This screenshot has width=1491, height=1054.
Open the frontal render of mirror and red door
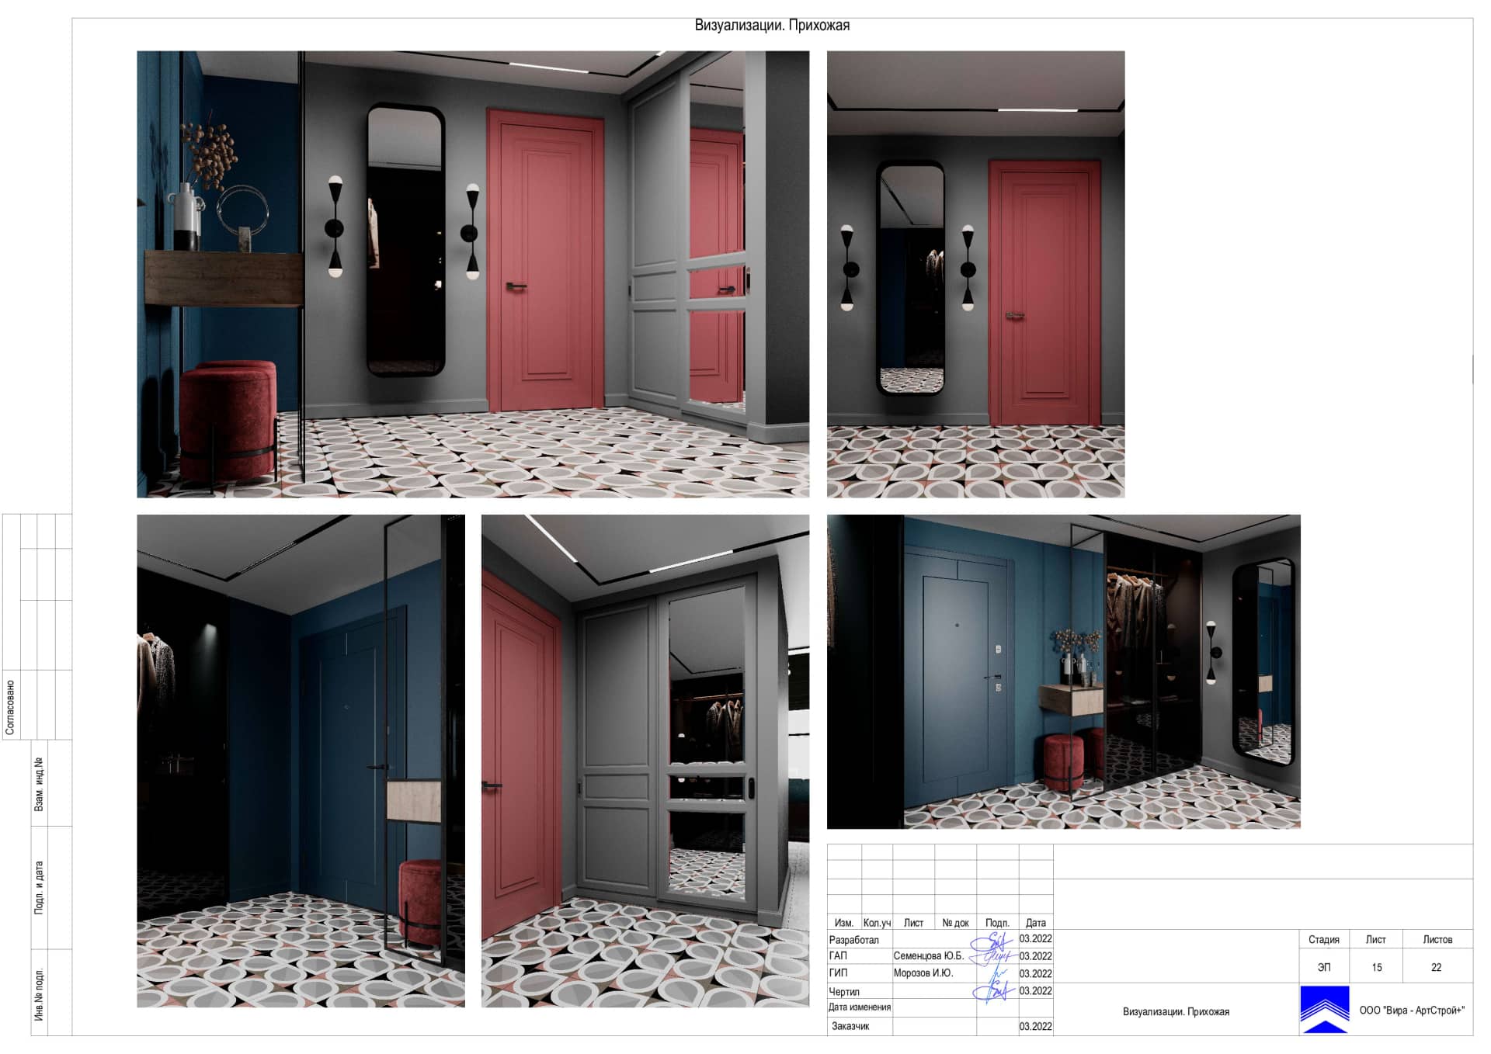(x=975, y=274)
